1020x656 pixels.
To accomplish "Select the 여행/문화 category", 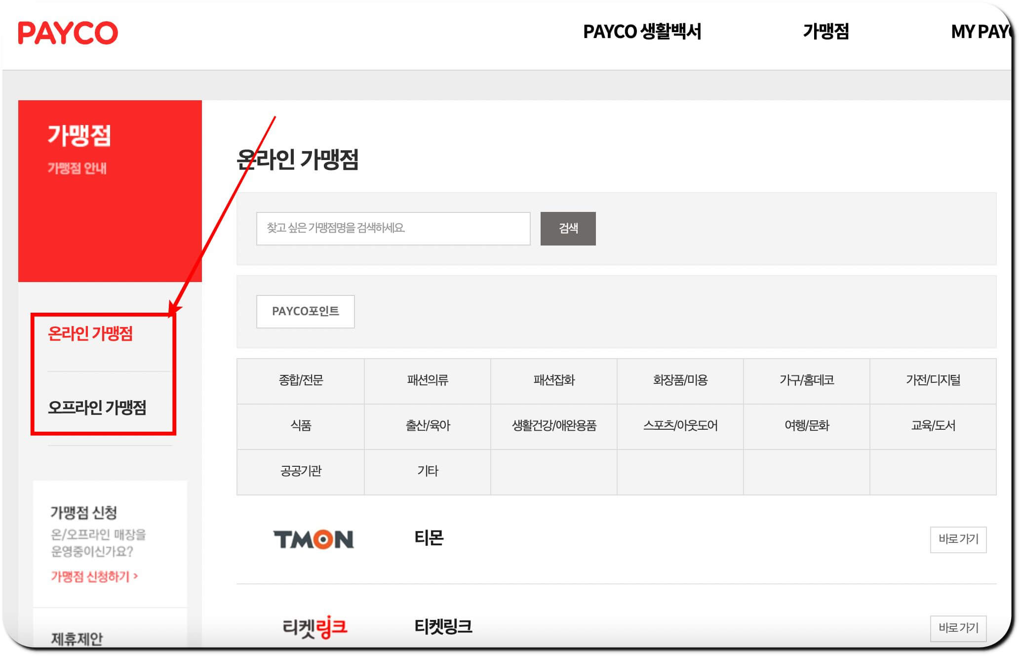I will (807, 426).
